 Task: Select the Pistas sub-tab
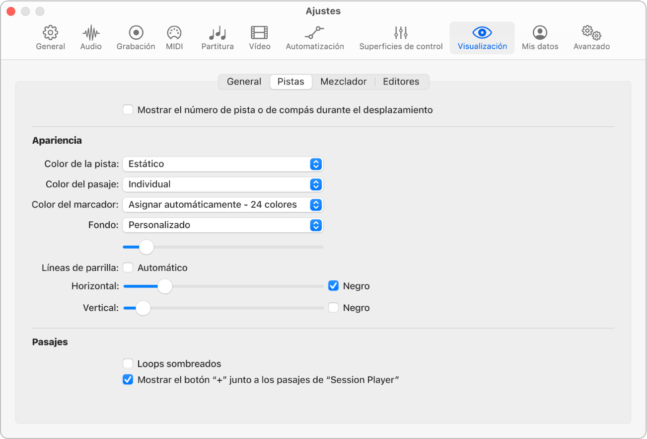pyautogui.click(x=291, y=82)
